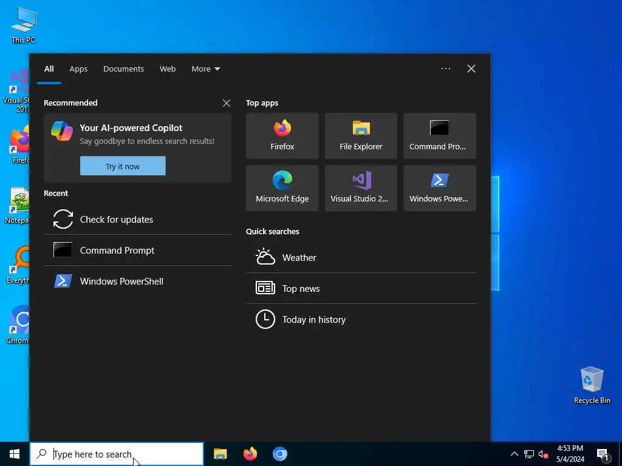This screenshot has width=622, height=466.
Task: Select the Notepad++ desktop shortcut
Action: pyautogui.click(x=16, y=206)
